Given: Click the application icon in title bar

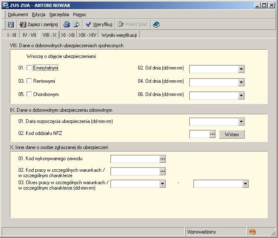Looking at the screenshot, I should click(x=6, y=5).
